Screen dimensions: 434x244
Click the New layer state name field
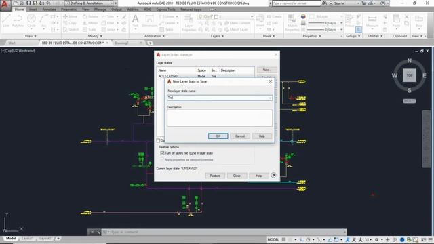click(x=220, y=98)
